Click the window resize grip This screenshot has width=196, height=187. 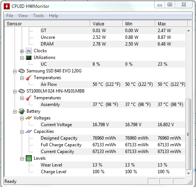point(190,182)
